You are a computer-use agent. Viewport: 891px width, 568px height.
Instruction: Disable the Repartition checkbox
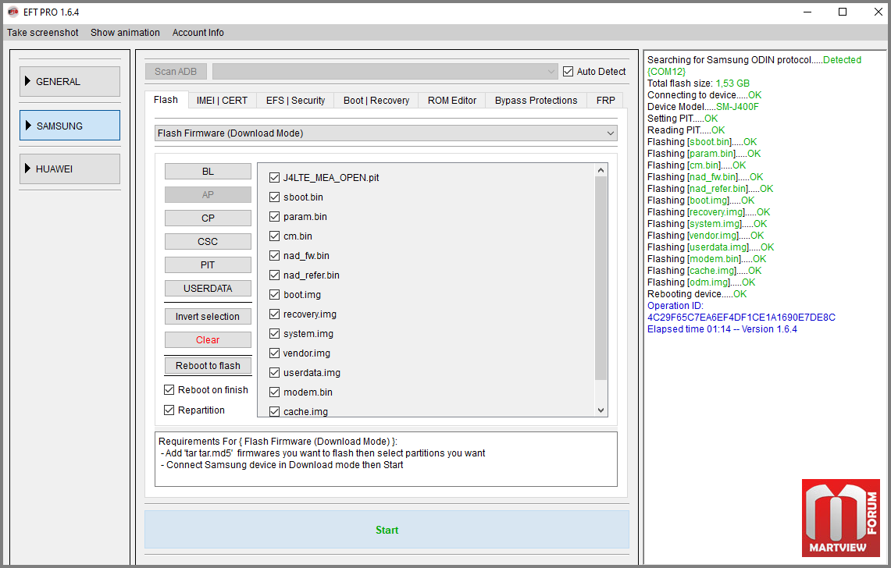(x=169, y=410)
